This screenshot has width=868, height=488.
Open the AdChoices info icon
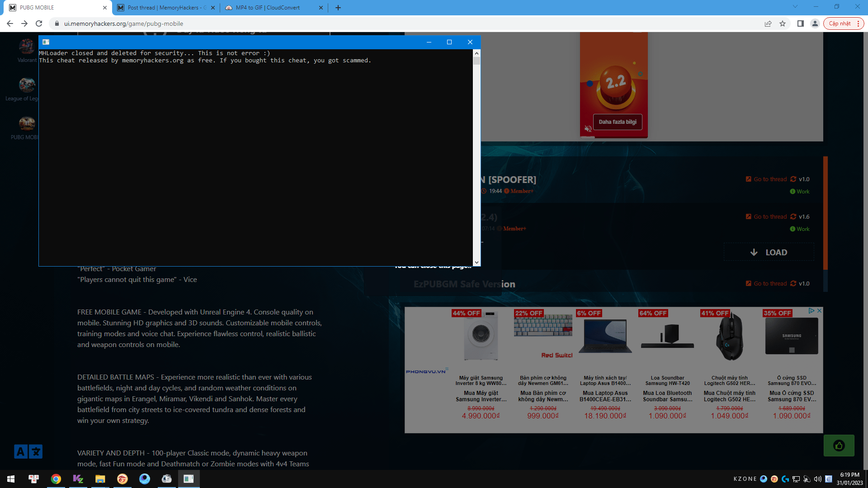point(812,311)
